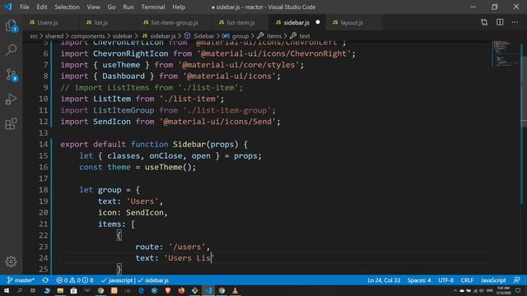Change language mode via JavaScript
527x296 pixels.
tap(493, 280)
